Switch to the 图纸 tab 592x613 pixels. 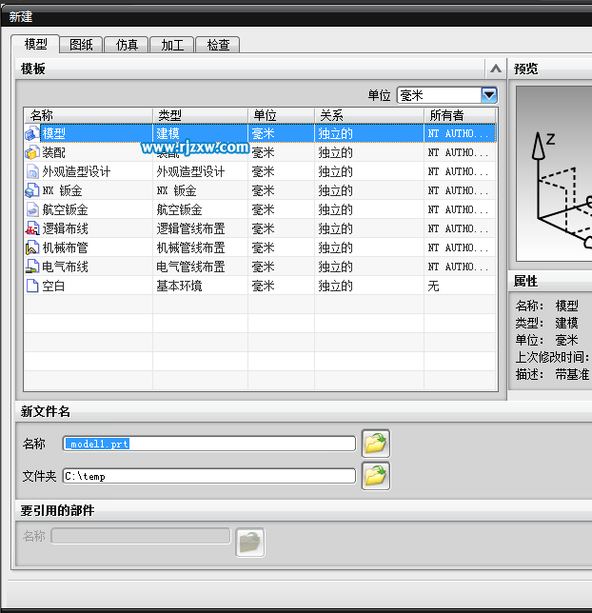[81, 45]
